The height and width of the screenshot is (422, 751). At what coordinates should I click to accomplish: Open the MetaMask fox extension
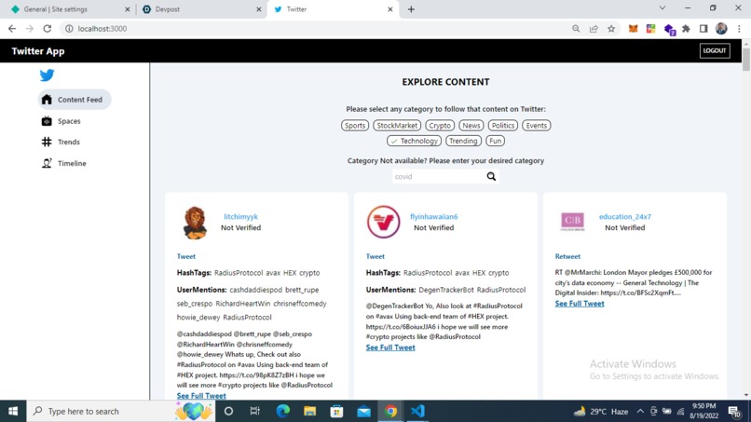[x=634, y=29]
